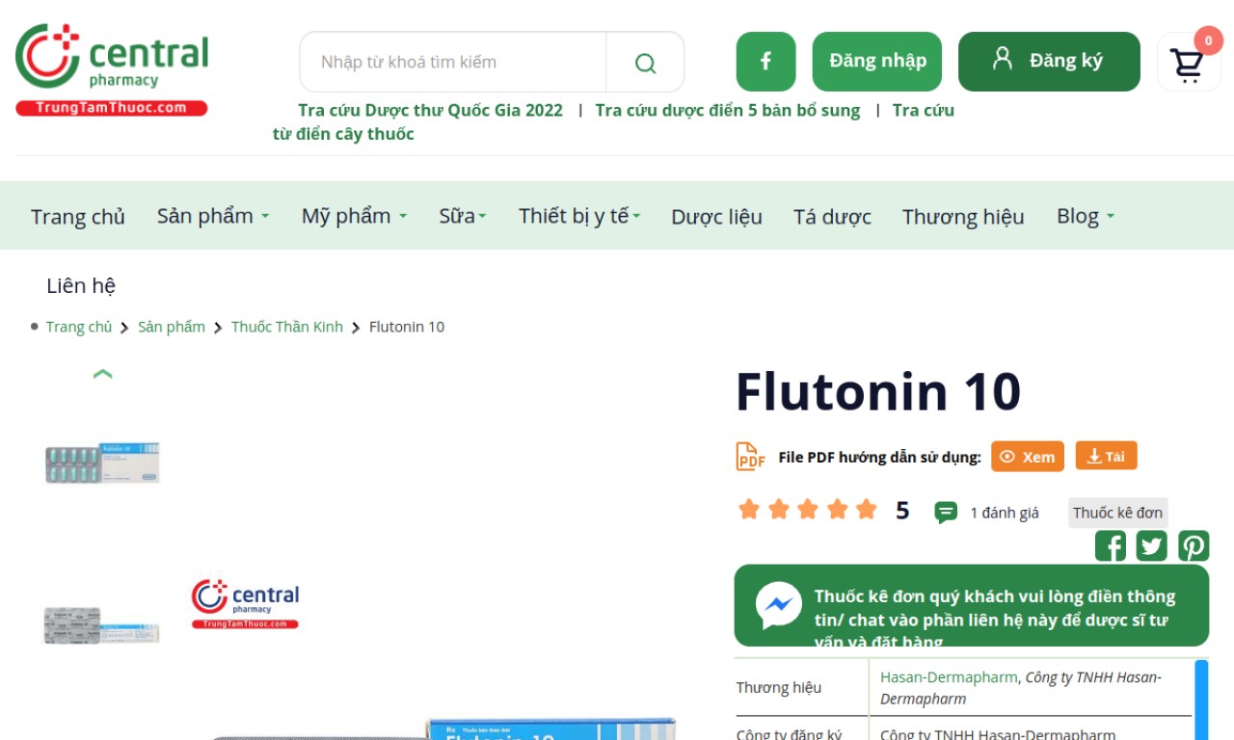Go to Trang chủ in navigation bar
This screenshot has height=740, width=1234.
(78, 216)
